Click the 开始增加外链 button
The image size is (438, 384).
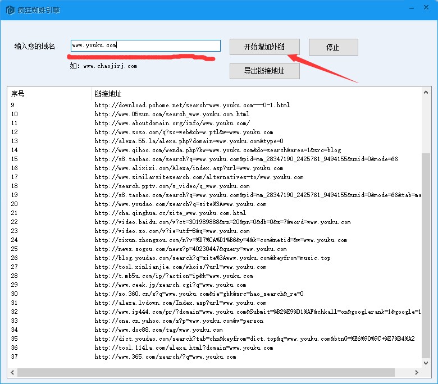[x=264, y=47]
